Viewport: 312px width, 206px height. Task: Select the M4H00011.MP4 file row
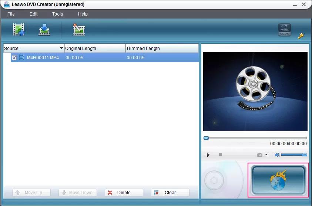coord(105,57)
